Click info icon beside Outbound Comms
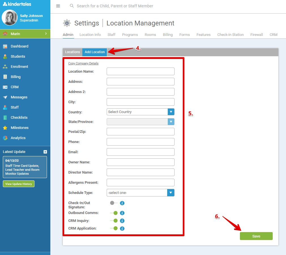Viewport: 286px width, 255px height. point(122,213)
